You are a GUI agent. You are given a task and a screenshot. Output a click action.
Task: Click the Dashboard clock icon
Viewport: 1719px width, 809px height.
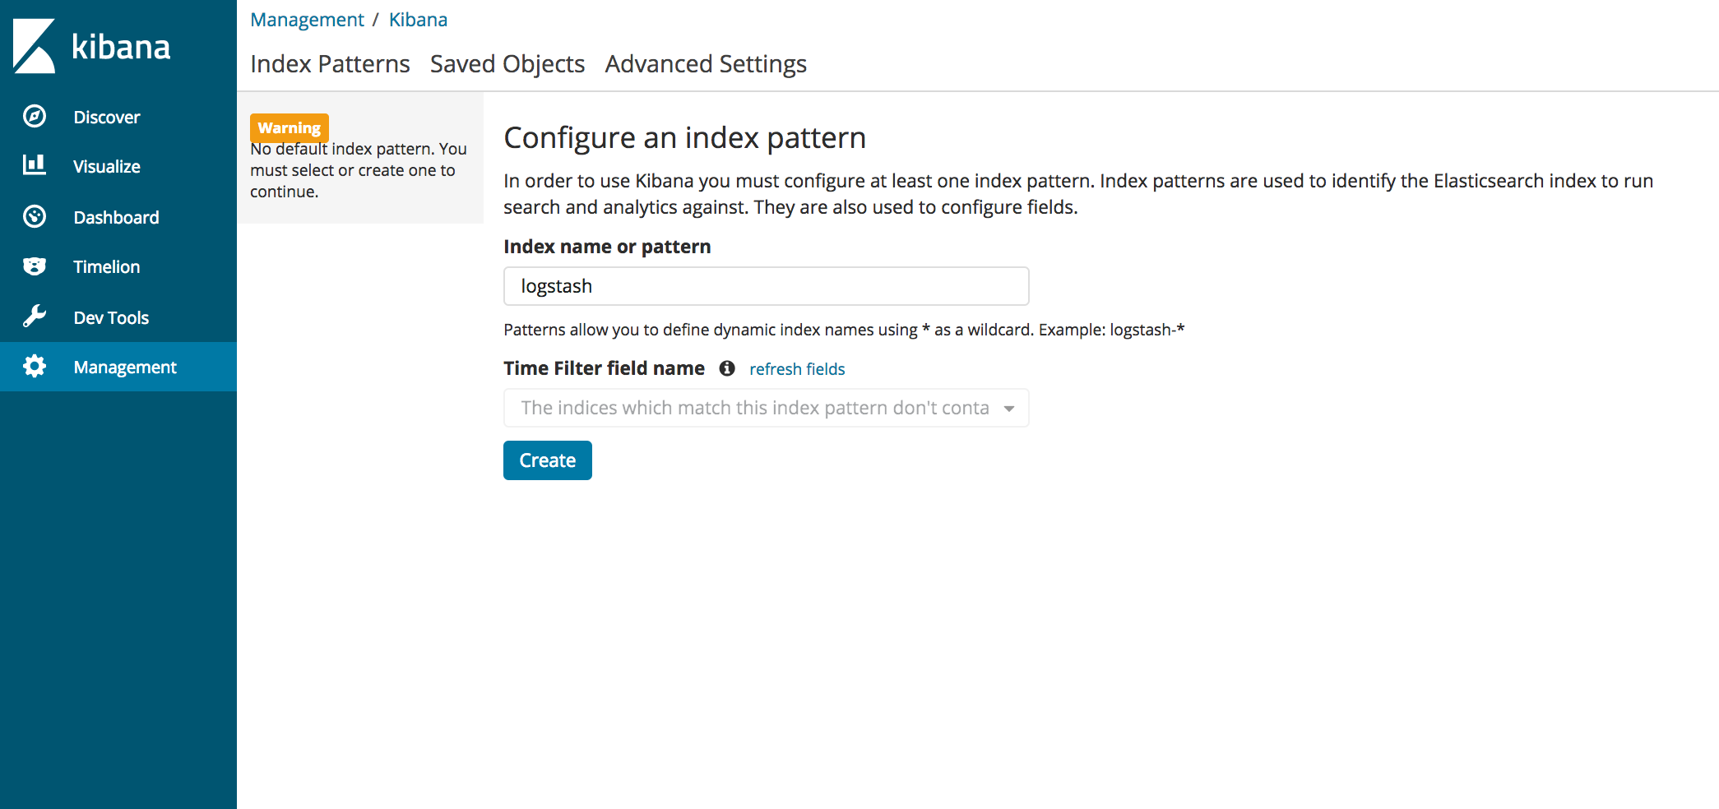[x=33, y=216]
